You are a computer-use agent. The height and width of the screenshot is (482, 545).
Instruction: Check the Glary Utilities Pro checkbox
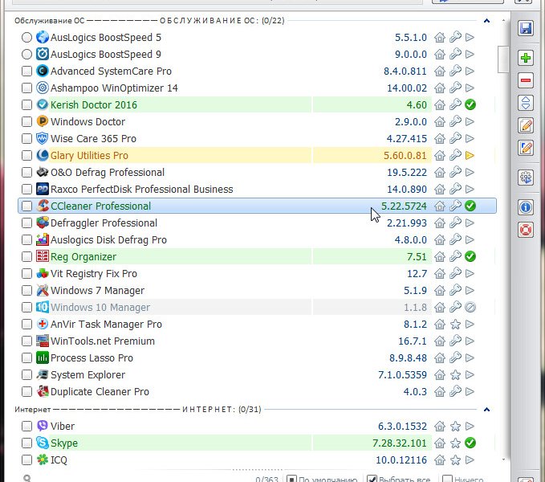[x=26, y=156]
